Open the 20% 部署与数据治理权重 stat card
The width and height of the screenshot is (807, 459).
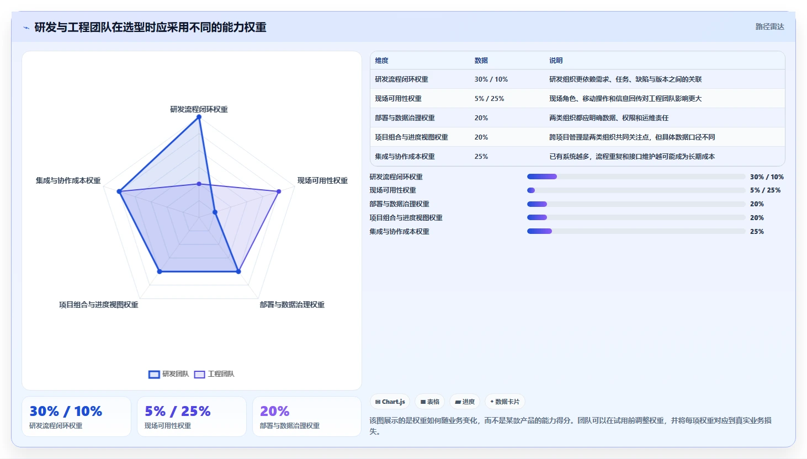point(307,417)
